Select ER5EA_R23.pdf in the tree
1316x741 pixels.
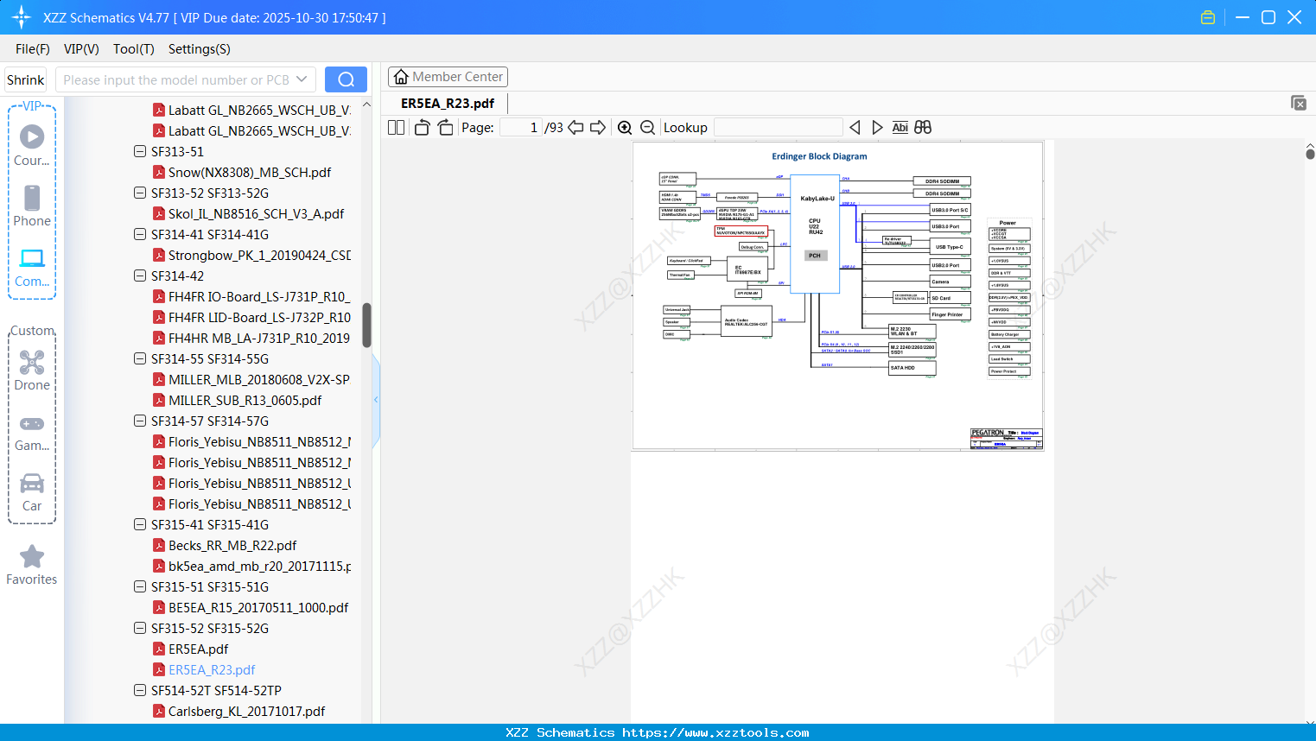(212, 669)
